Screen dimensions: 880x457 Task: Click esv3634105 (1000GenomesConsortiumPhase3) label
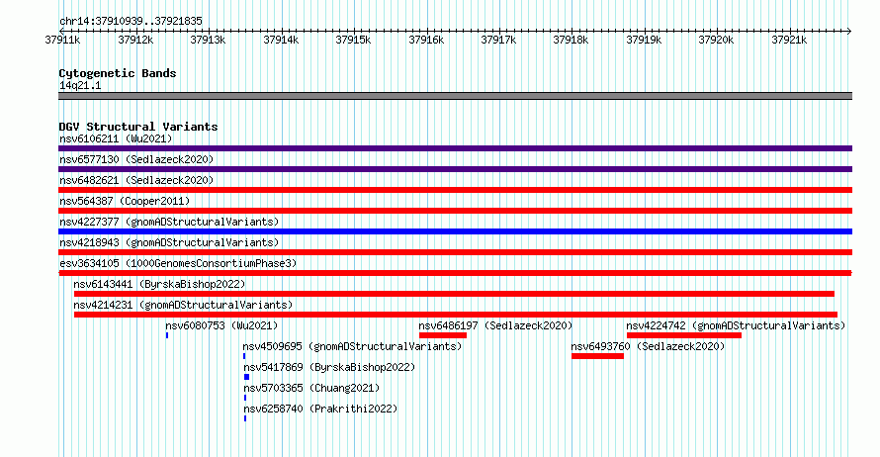click(178, 263)
